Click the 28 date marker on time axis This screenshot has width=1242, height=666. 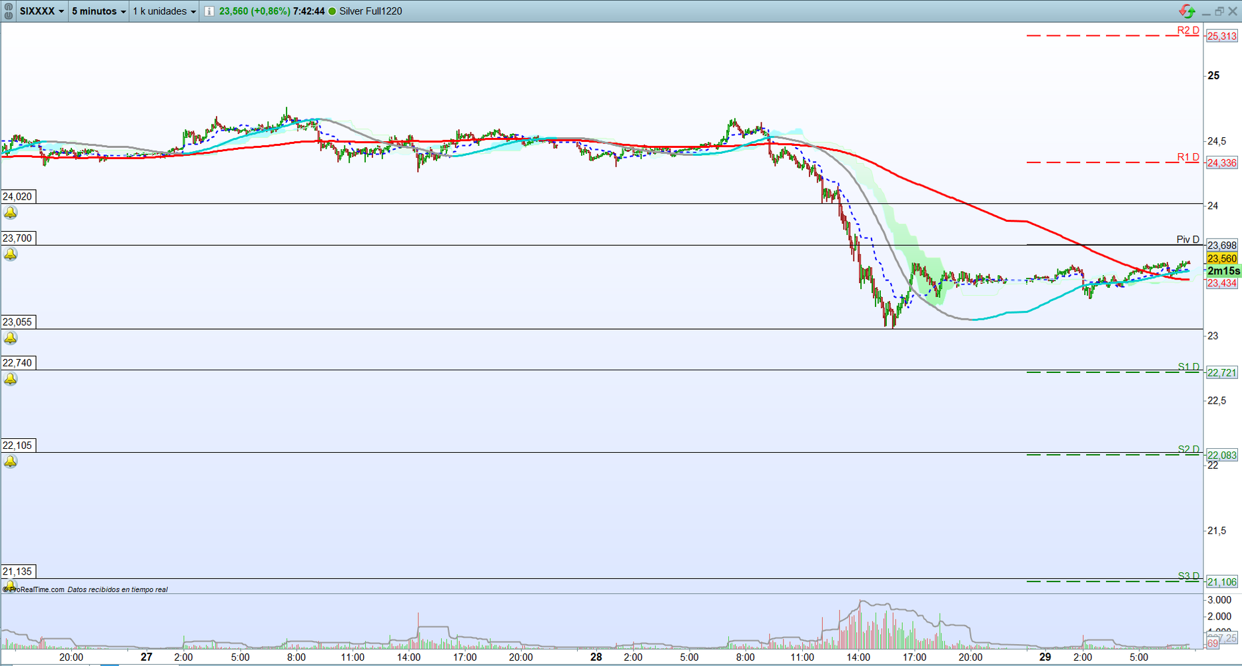[x=596, y=657]
